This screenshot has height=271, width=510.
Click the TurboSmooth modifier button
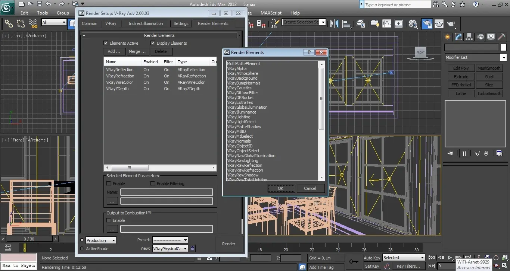tap(489, 93)
